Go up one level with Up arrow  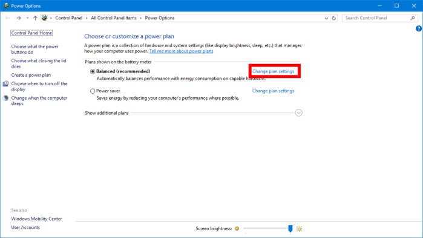pyautogui.click(x=35, y=18)
